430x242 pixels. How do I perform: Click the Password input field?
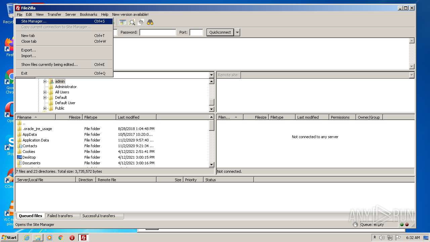click(x=158, y=32)
